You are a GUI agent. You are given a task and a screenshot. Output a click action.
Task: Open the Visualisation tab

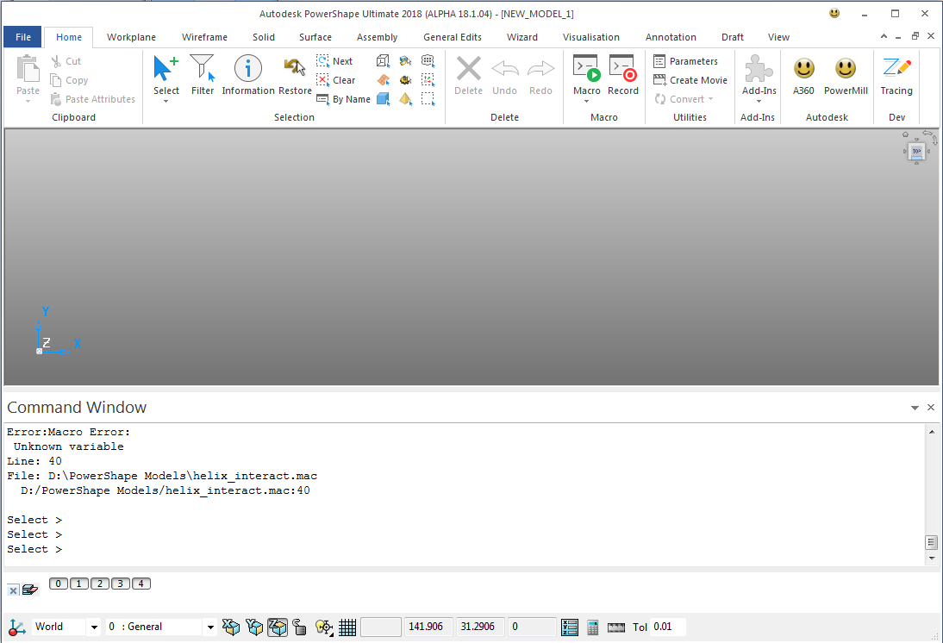pos(591,37)
